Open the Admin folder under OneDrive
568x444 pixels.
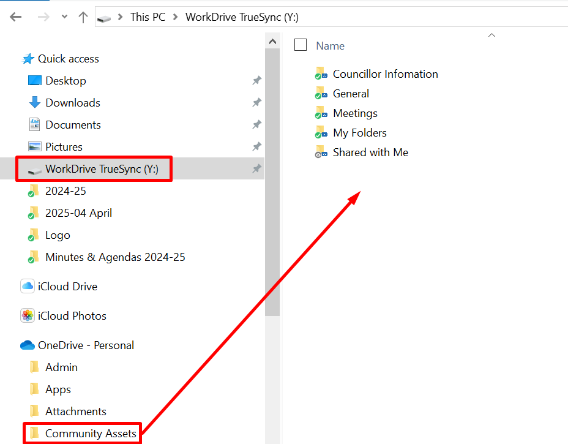click(61, 367)
